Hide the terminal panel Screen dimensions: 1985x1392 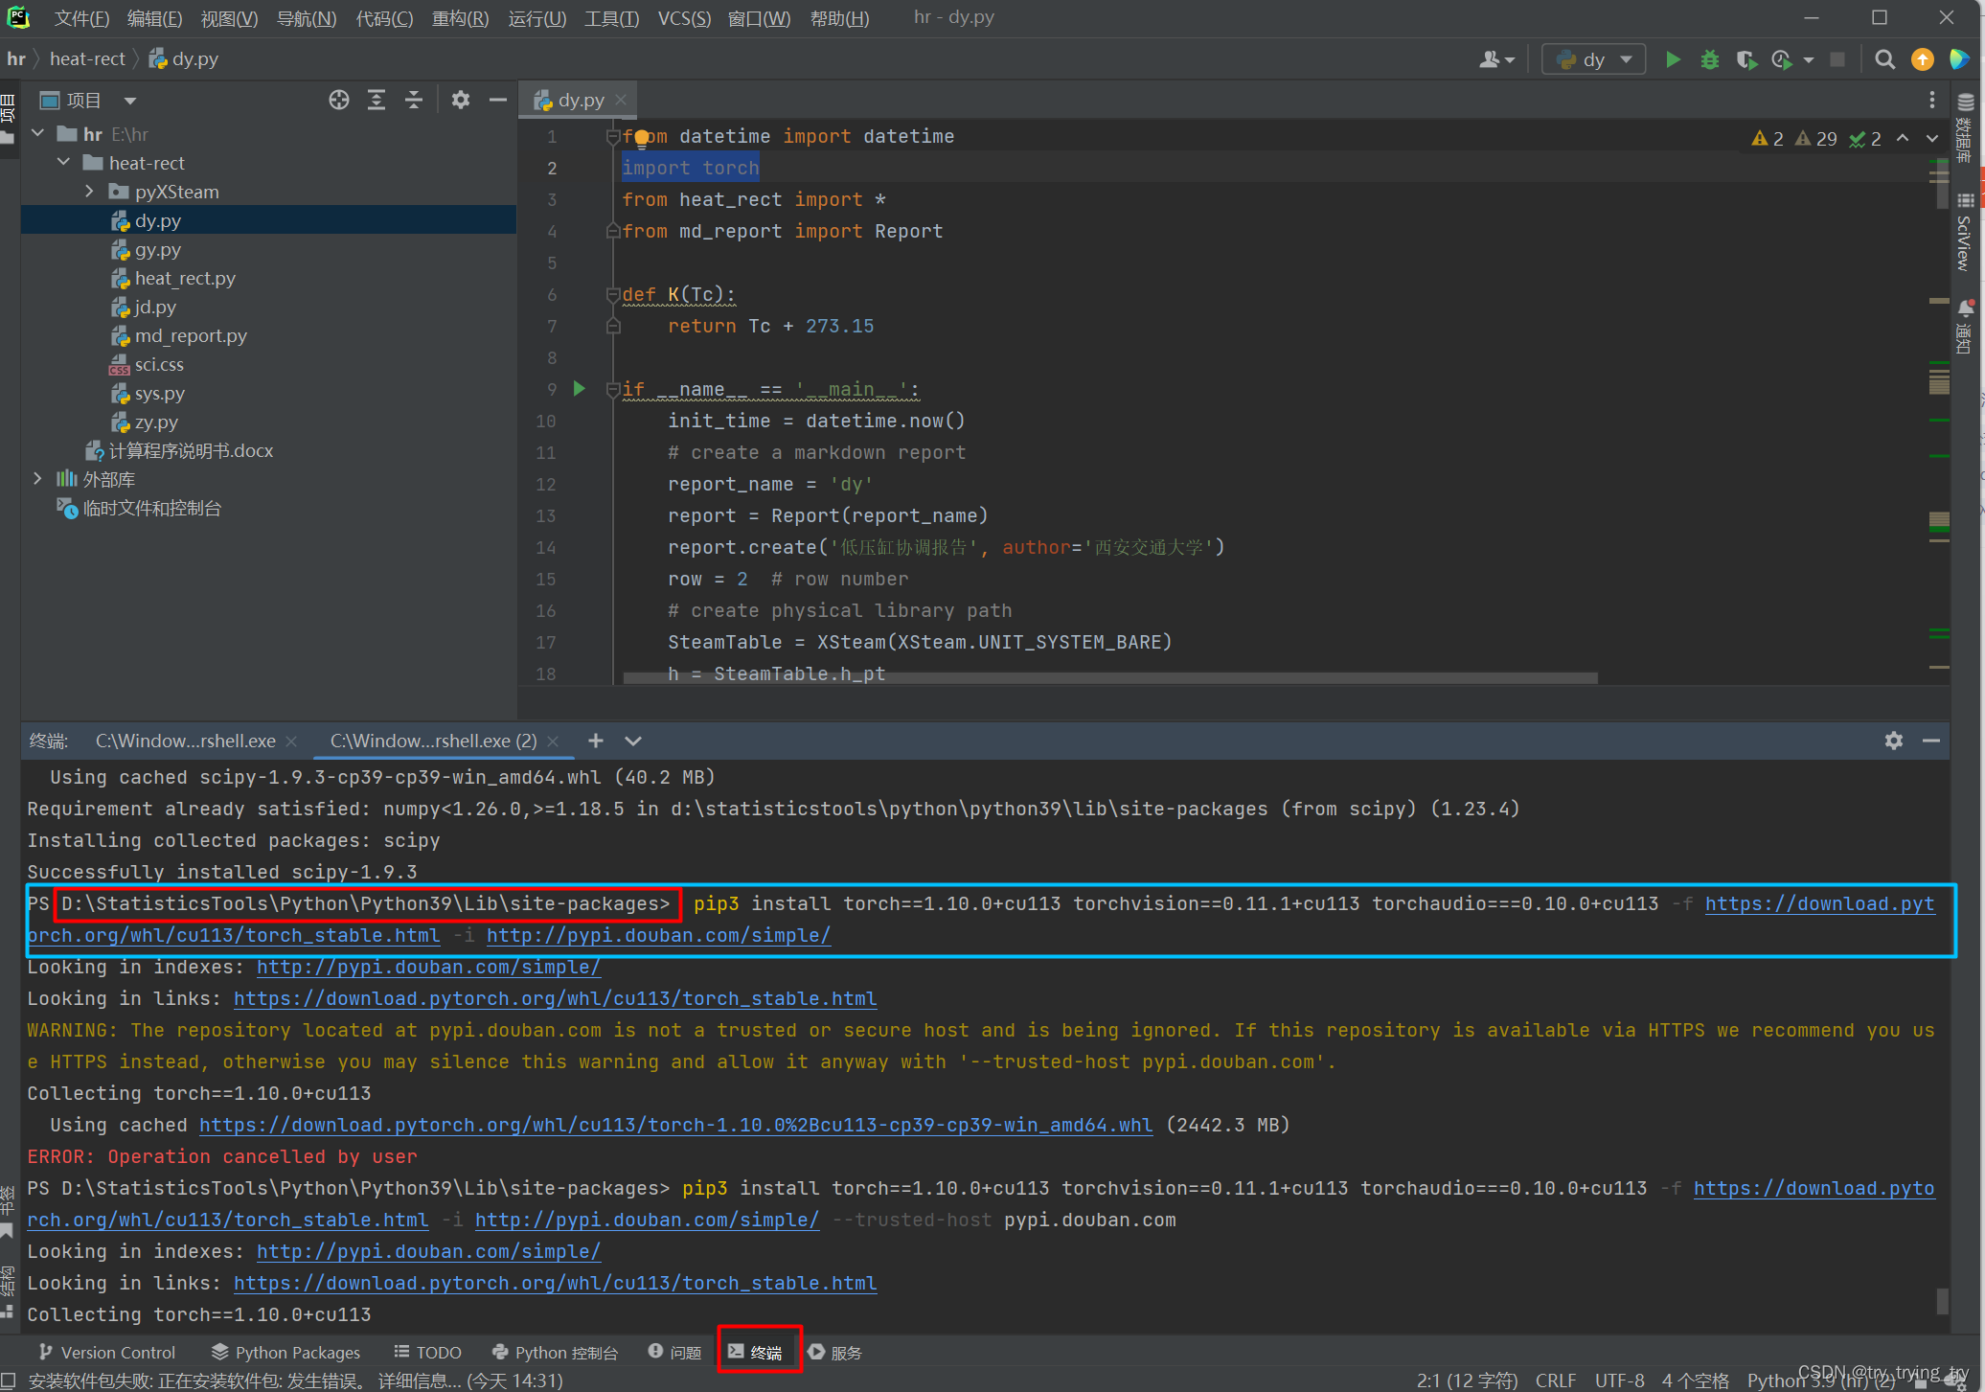coord(1931,741)
